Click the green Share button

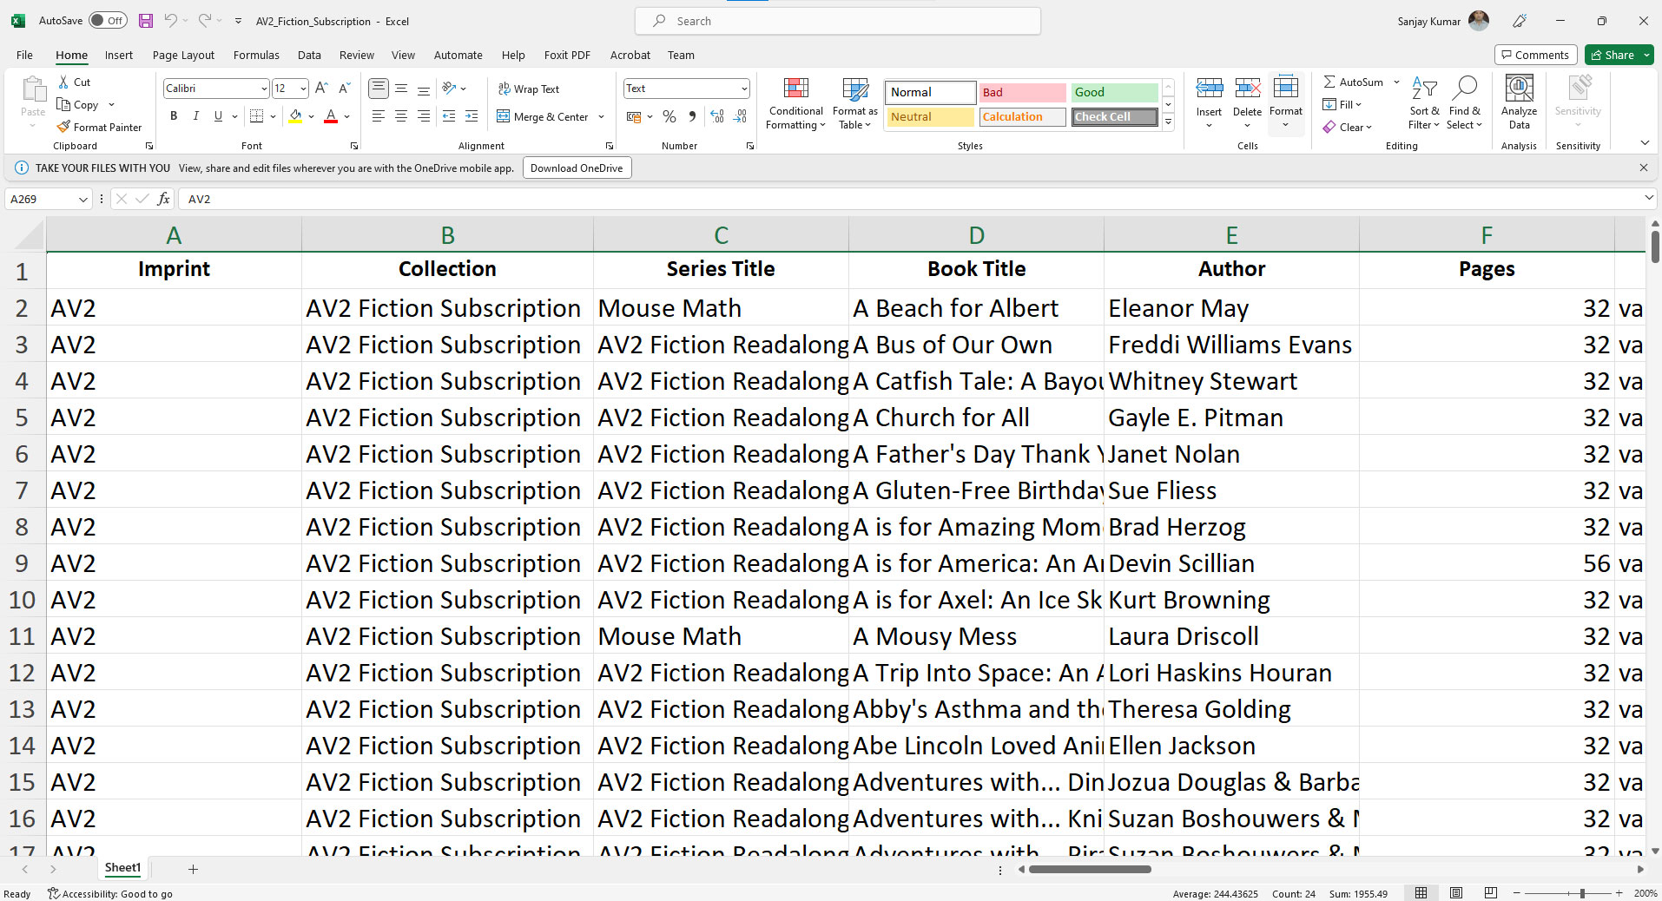[x=1619, y=55]
